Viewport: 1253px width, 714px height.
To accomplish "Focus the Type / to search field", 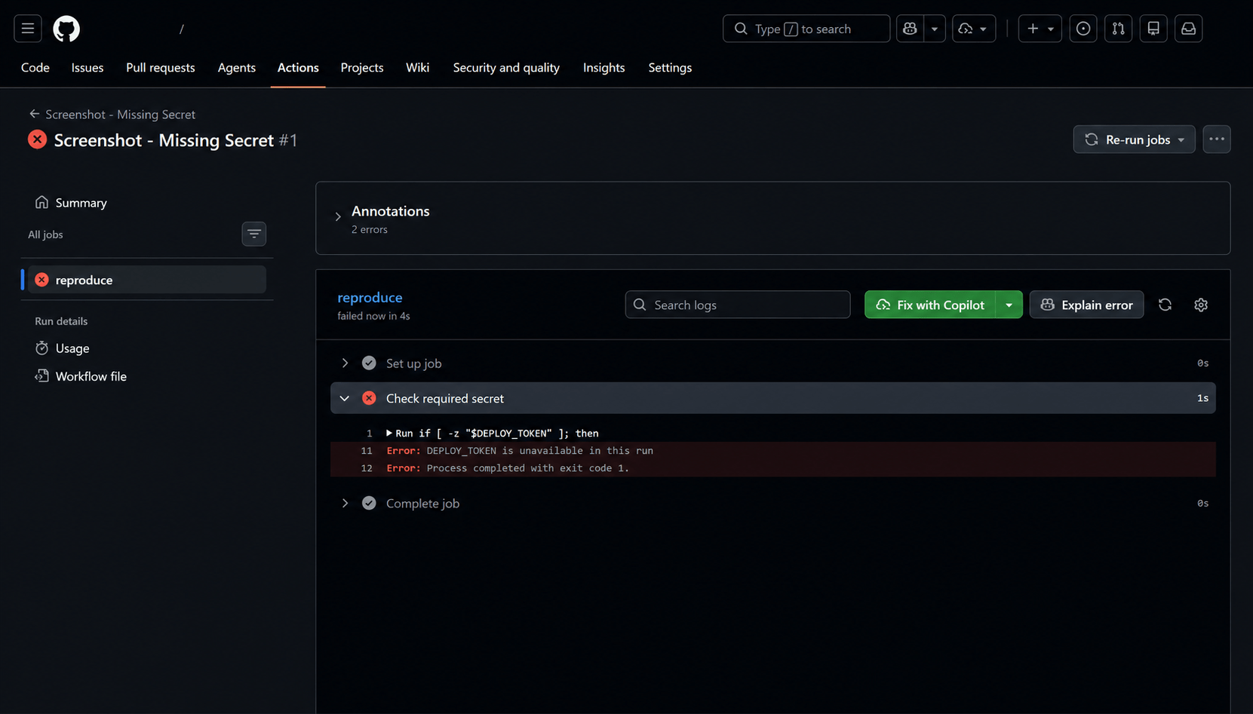I will [806, 29].
